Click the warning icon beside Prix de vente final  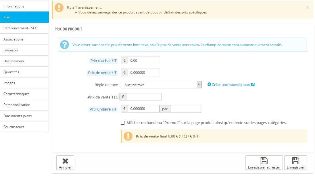[x=128, y=136]
